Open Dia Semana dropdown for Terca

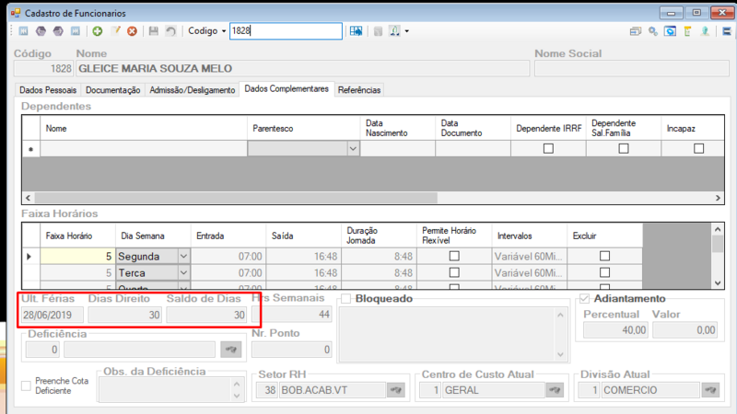pos(183,272)
